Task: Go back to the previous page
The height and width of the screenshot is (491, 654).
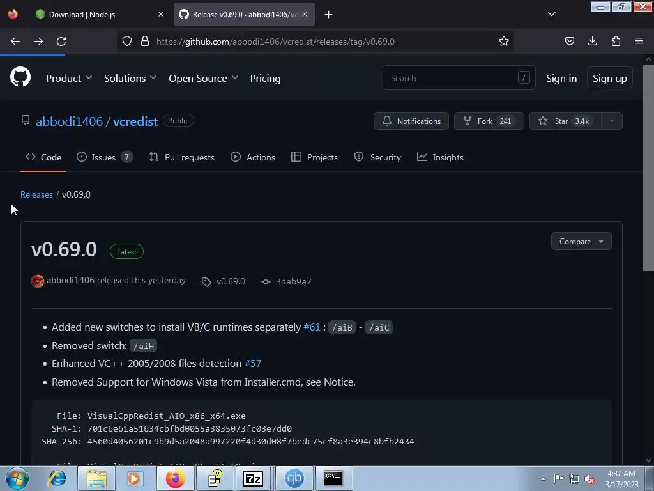Action: (15, 42)
